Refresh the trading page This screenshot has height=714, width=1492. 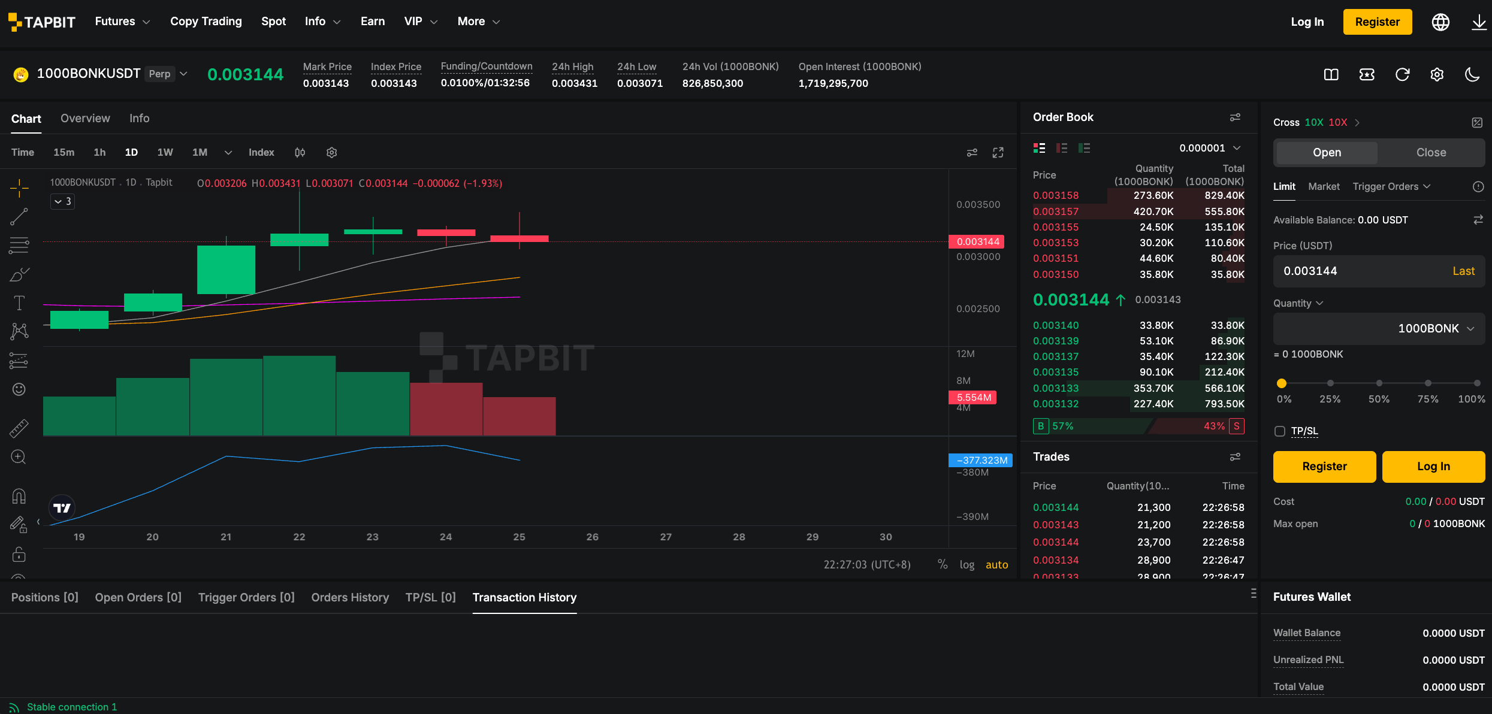point(1402,74)
